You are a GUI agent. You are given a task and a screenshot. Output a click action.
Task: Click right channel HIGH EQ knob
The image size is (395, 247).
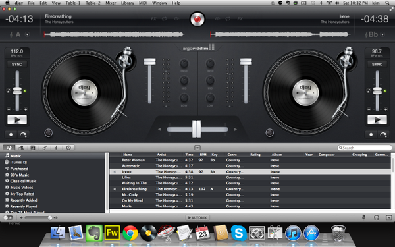210,63
